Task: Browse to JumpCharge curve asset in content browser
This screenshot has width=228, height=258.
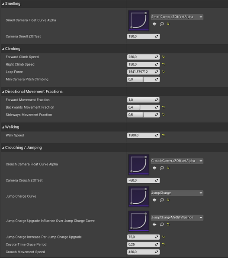Action: pyautogui.click(x=162, y=200)
